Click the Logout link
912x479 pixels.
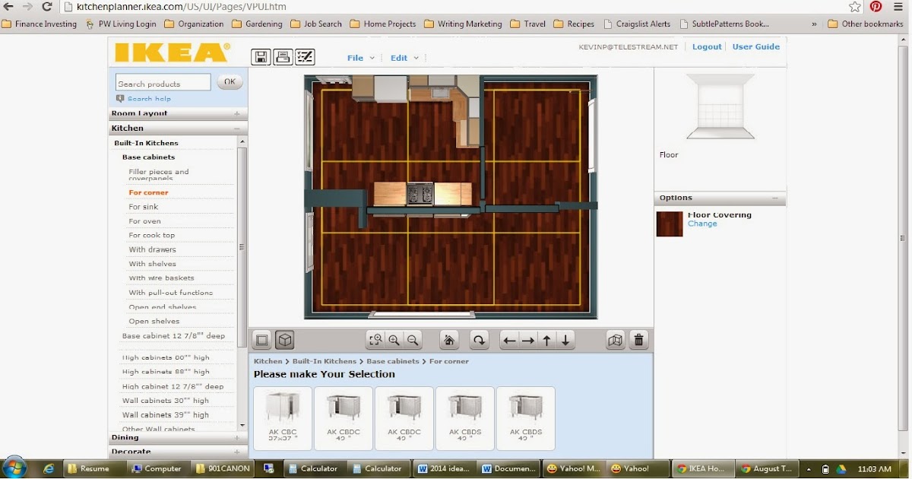pyautogui.click(x=707, y=47)
